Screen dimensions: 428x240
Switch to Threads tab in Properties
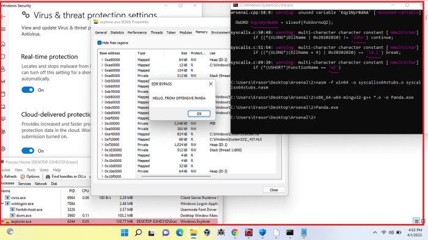coord(157,32)
